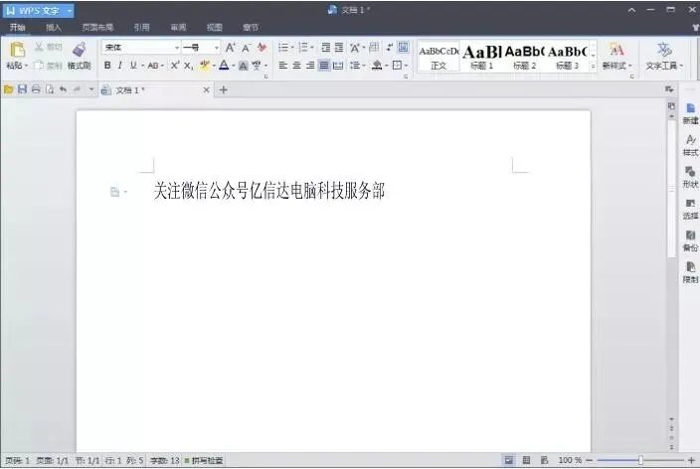Apply the 标题 3 heading style
The height and width of the screenshot is (469, 700).
pos(567,57)
